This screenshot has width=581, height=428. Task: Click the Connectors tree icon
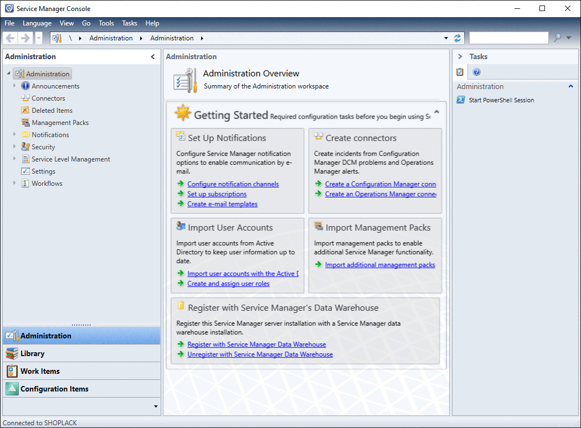25,98
